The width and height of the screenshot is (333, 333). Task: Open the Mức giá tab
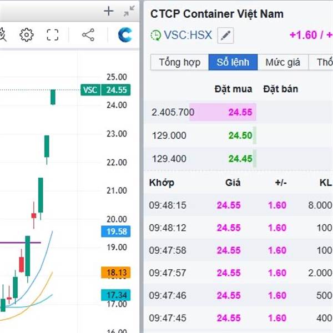[282, 62]
